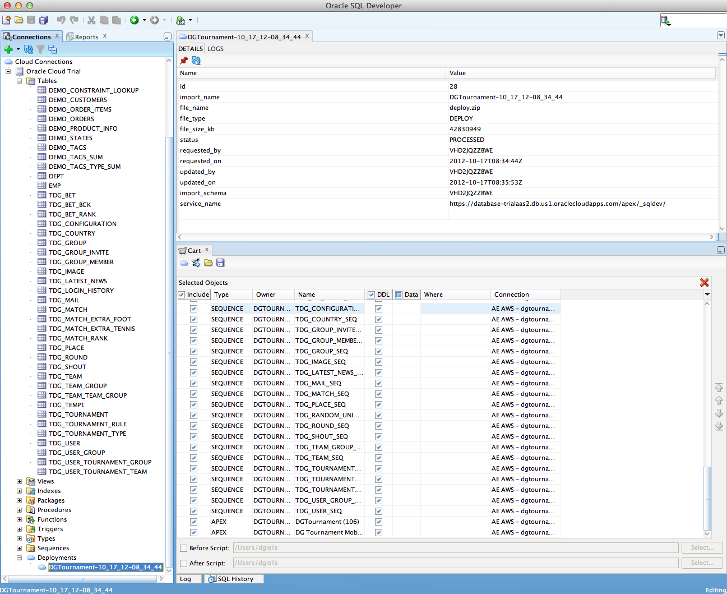Open a saved cart file
This screenshot has height=594, width=727.
208,263
